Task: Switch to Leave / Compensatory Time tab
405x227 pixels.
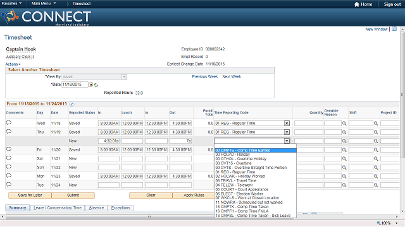Action: (58, 208)
